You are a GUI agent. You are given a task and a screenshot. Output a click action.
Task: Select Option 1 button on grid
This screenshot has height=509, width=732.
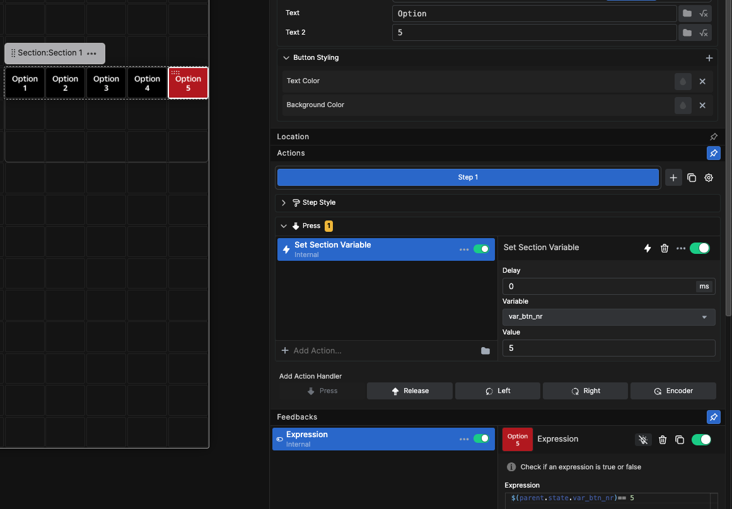click(x=25, y=83)
